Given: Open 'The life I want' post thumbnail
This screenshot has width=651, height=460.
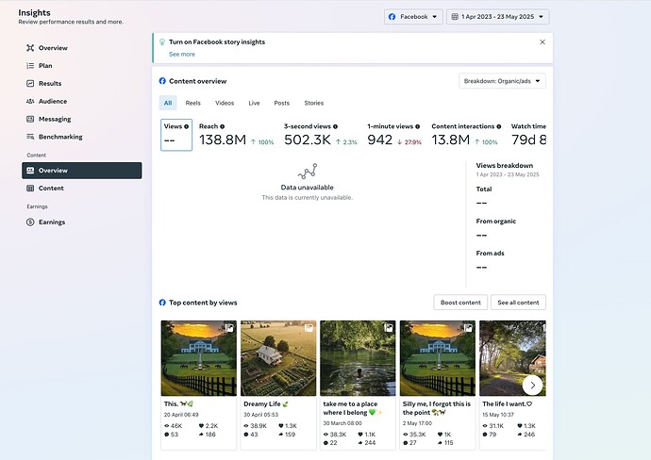Looking at the screenshot, I should click(512, 358).
